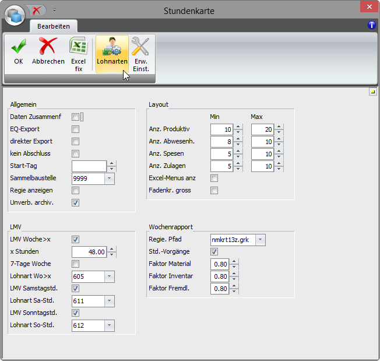Click the green OK checkmark icon
This screenshot has height=361, width=380.
18,47
